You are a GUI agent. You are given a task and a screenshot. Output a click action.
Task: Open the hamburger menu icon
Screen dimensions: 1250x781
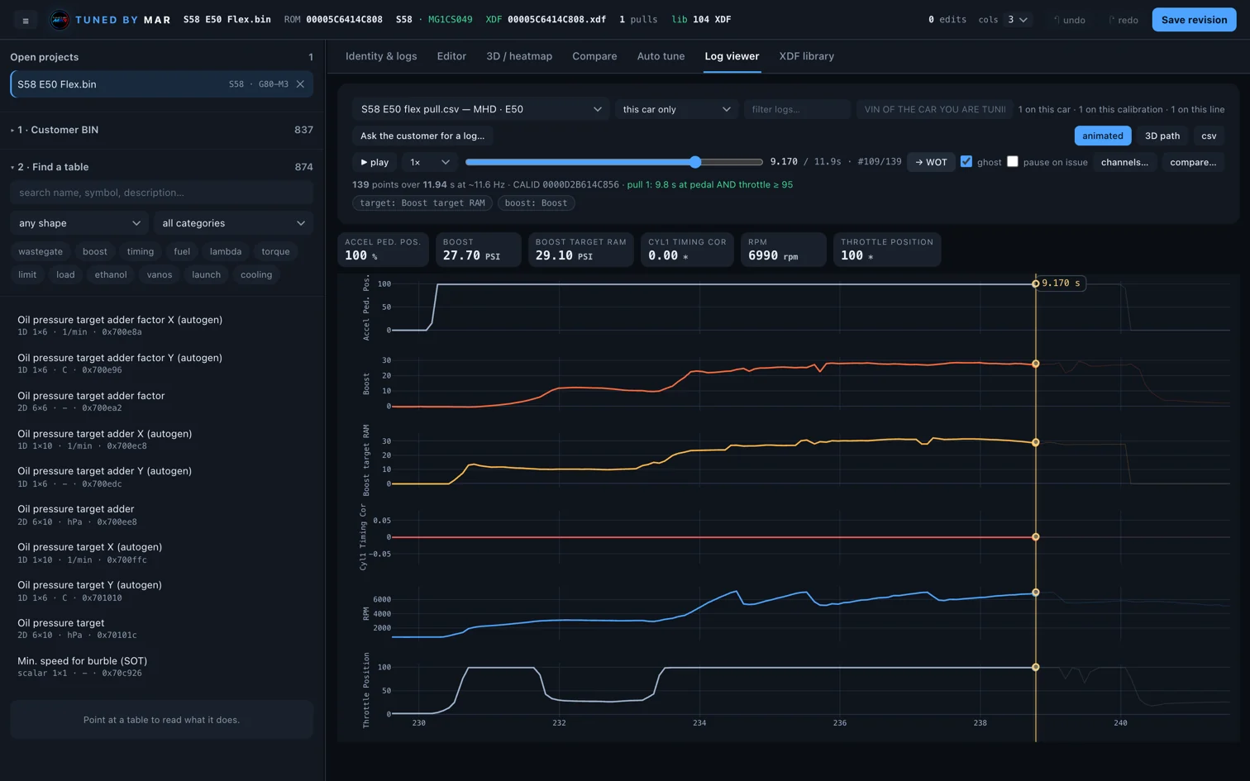pos(26,20)
